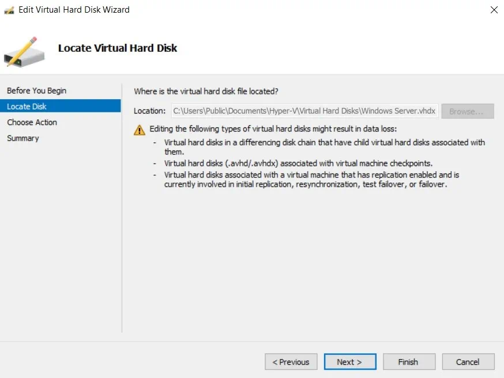Click the wizard icon in the title bar

tap(9, 10)
